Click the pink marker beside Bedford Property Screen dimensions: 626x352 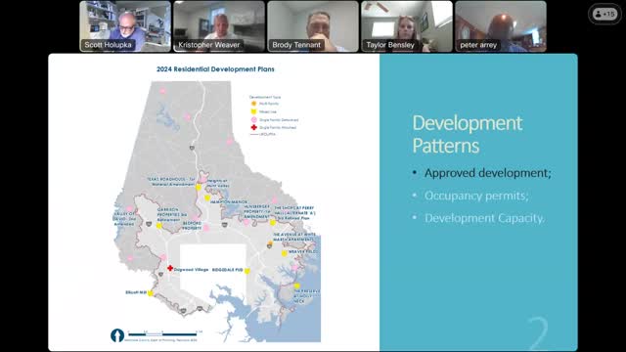[206, 228]
